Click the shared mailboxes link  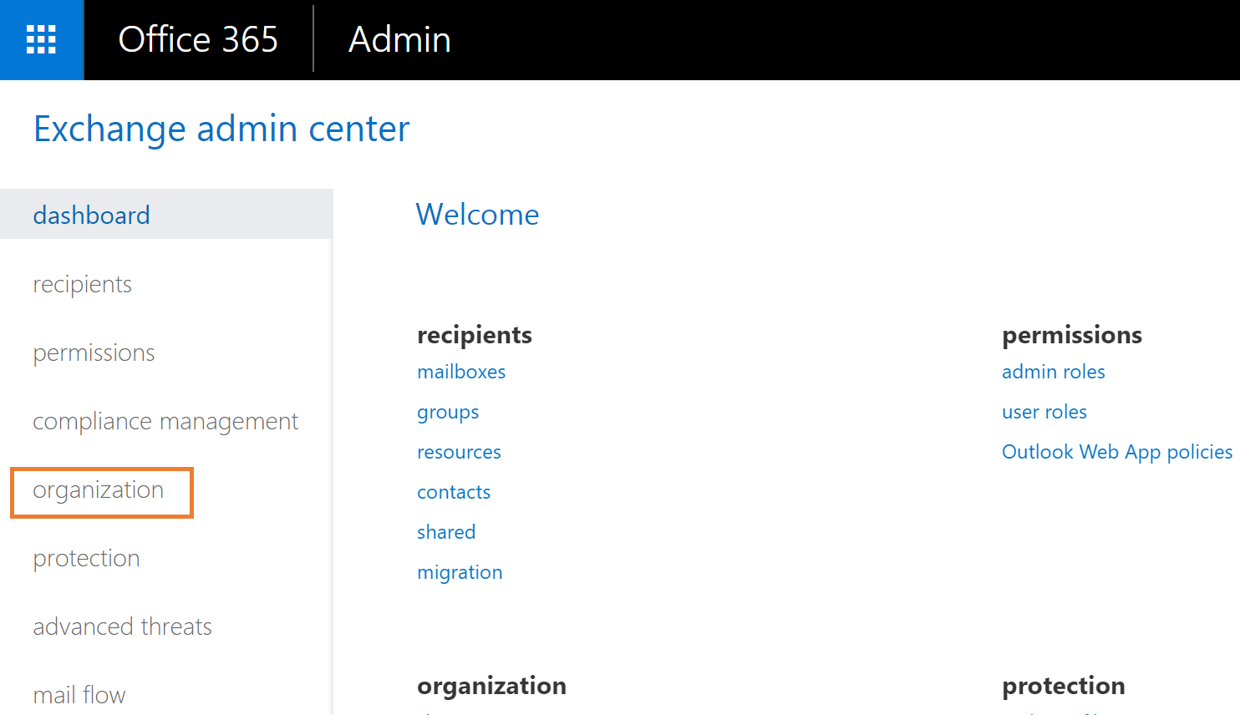(x=446, y=533)
